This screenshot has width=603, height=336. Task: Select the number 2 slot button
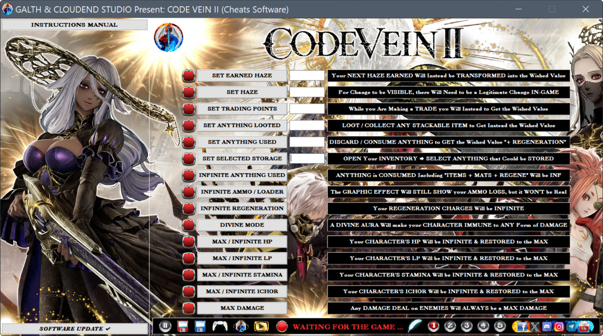pyautogui.click(x=451, y=326)
